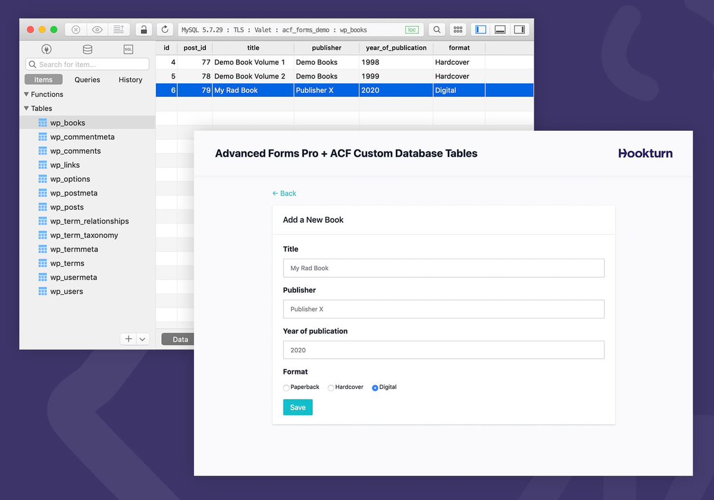Click the 'Publisher X' table cell
The image size is (714, 500).
(327, 90)
